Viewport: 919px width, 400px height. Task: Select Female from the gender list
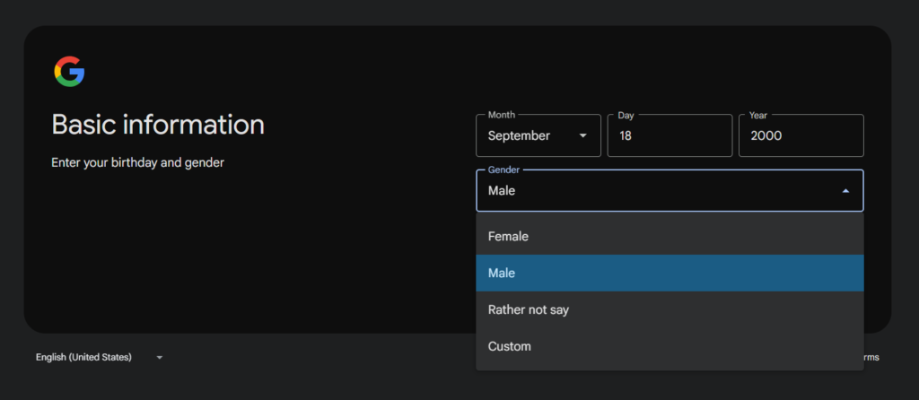508,237
